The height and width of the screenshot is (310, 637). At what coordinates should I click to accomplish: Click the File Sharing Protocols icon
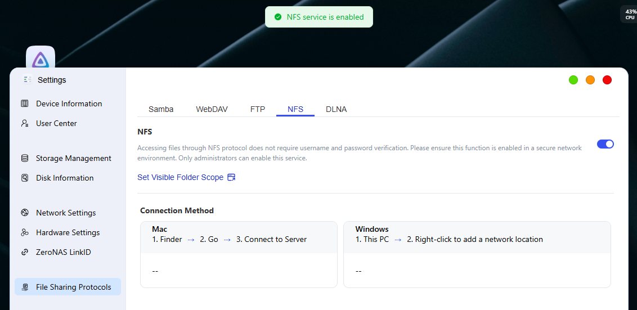[25, 287]
